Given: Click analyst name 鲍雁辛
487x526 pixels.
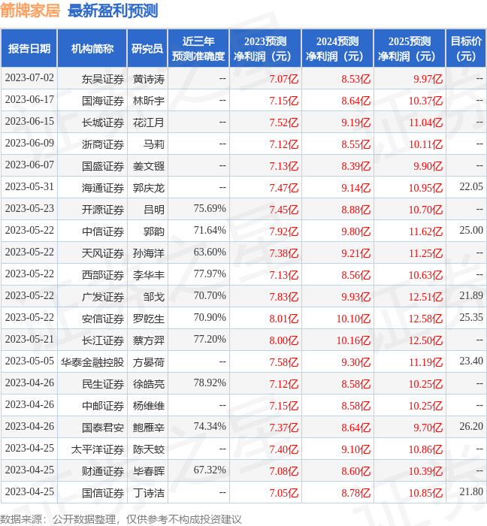Looking at the screenshot, I should (x=149, y=428).
